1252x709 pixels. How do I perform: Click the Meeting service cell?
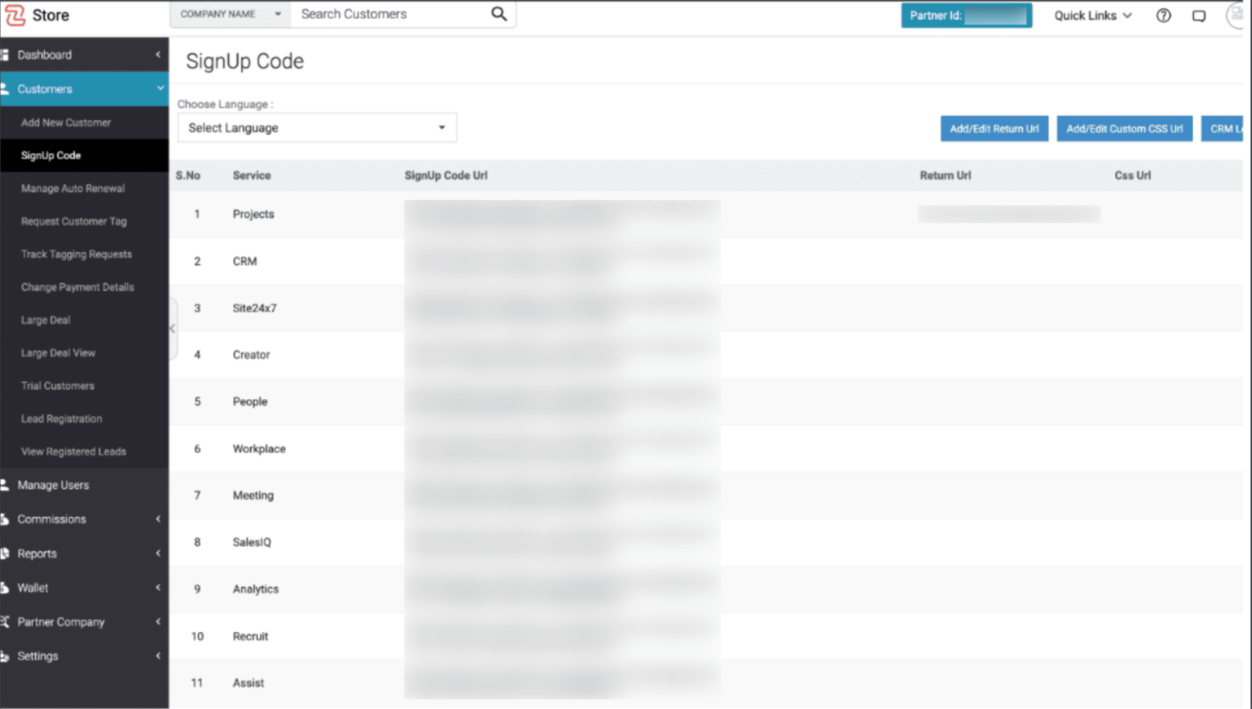point(253,495)
